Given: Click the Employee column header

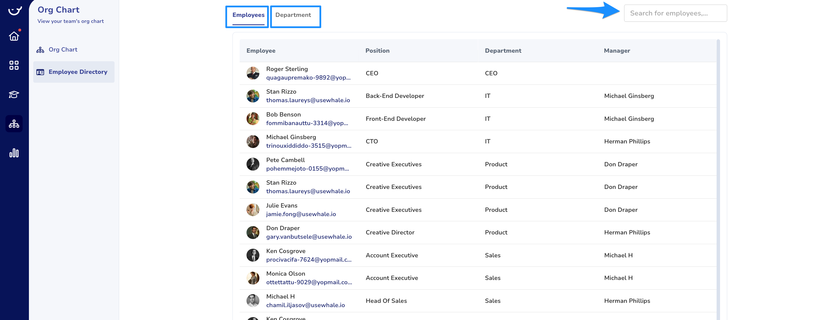Looking at the screenshot, I should point(261,50).
